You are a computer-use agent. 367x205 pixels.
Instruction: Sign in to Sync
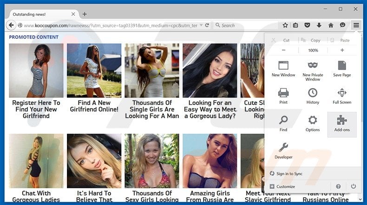[286, 173]
